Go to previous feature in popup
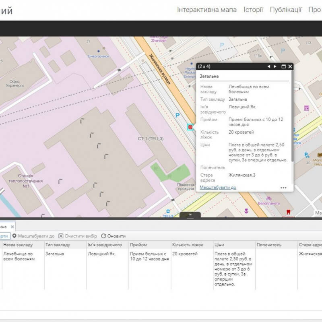This screenshot has width=322, height=322. pos(269,66)
